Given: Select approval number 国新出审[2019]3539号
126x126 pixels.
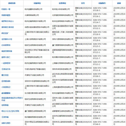Looking at the screenshot, I should (83, 99).
